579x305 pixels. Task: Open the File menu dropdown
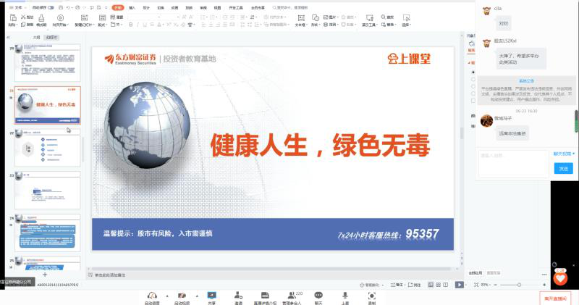pyautogui.click(x=17, y=7)
